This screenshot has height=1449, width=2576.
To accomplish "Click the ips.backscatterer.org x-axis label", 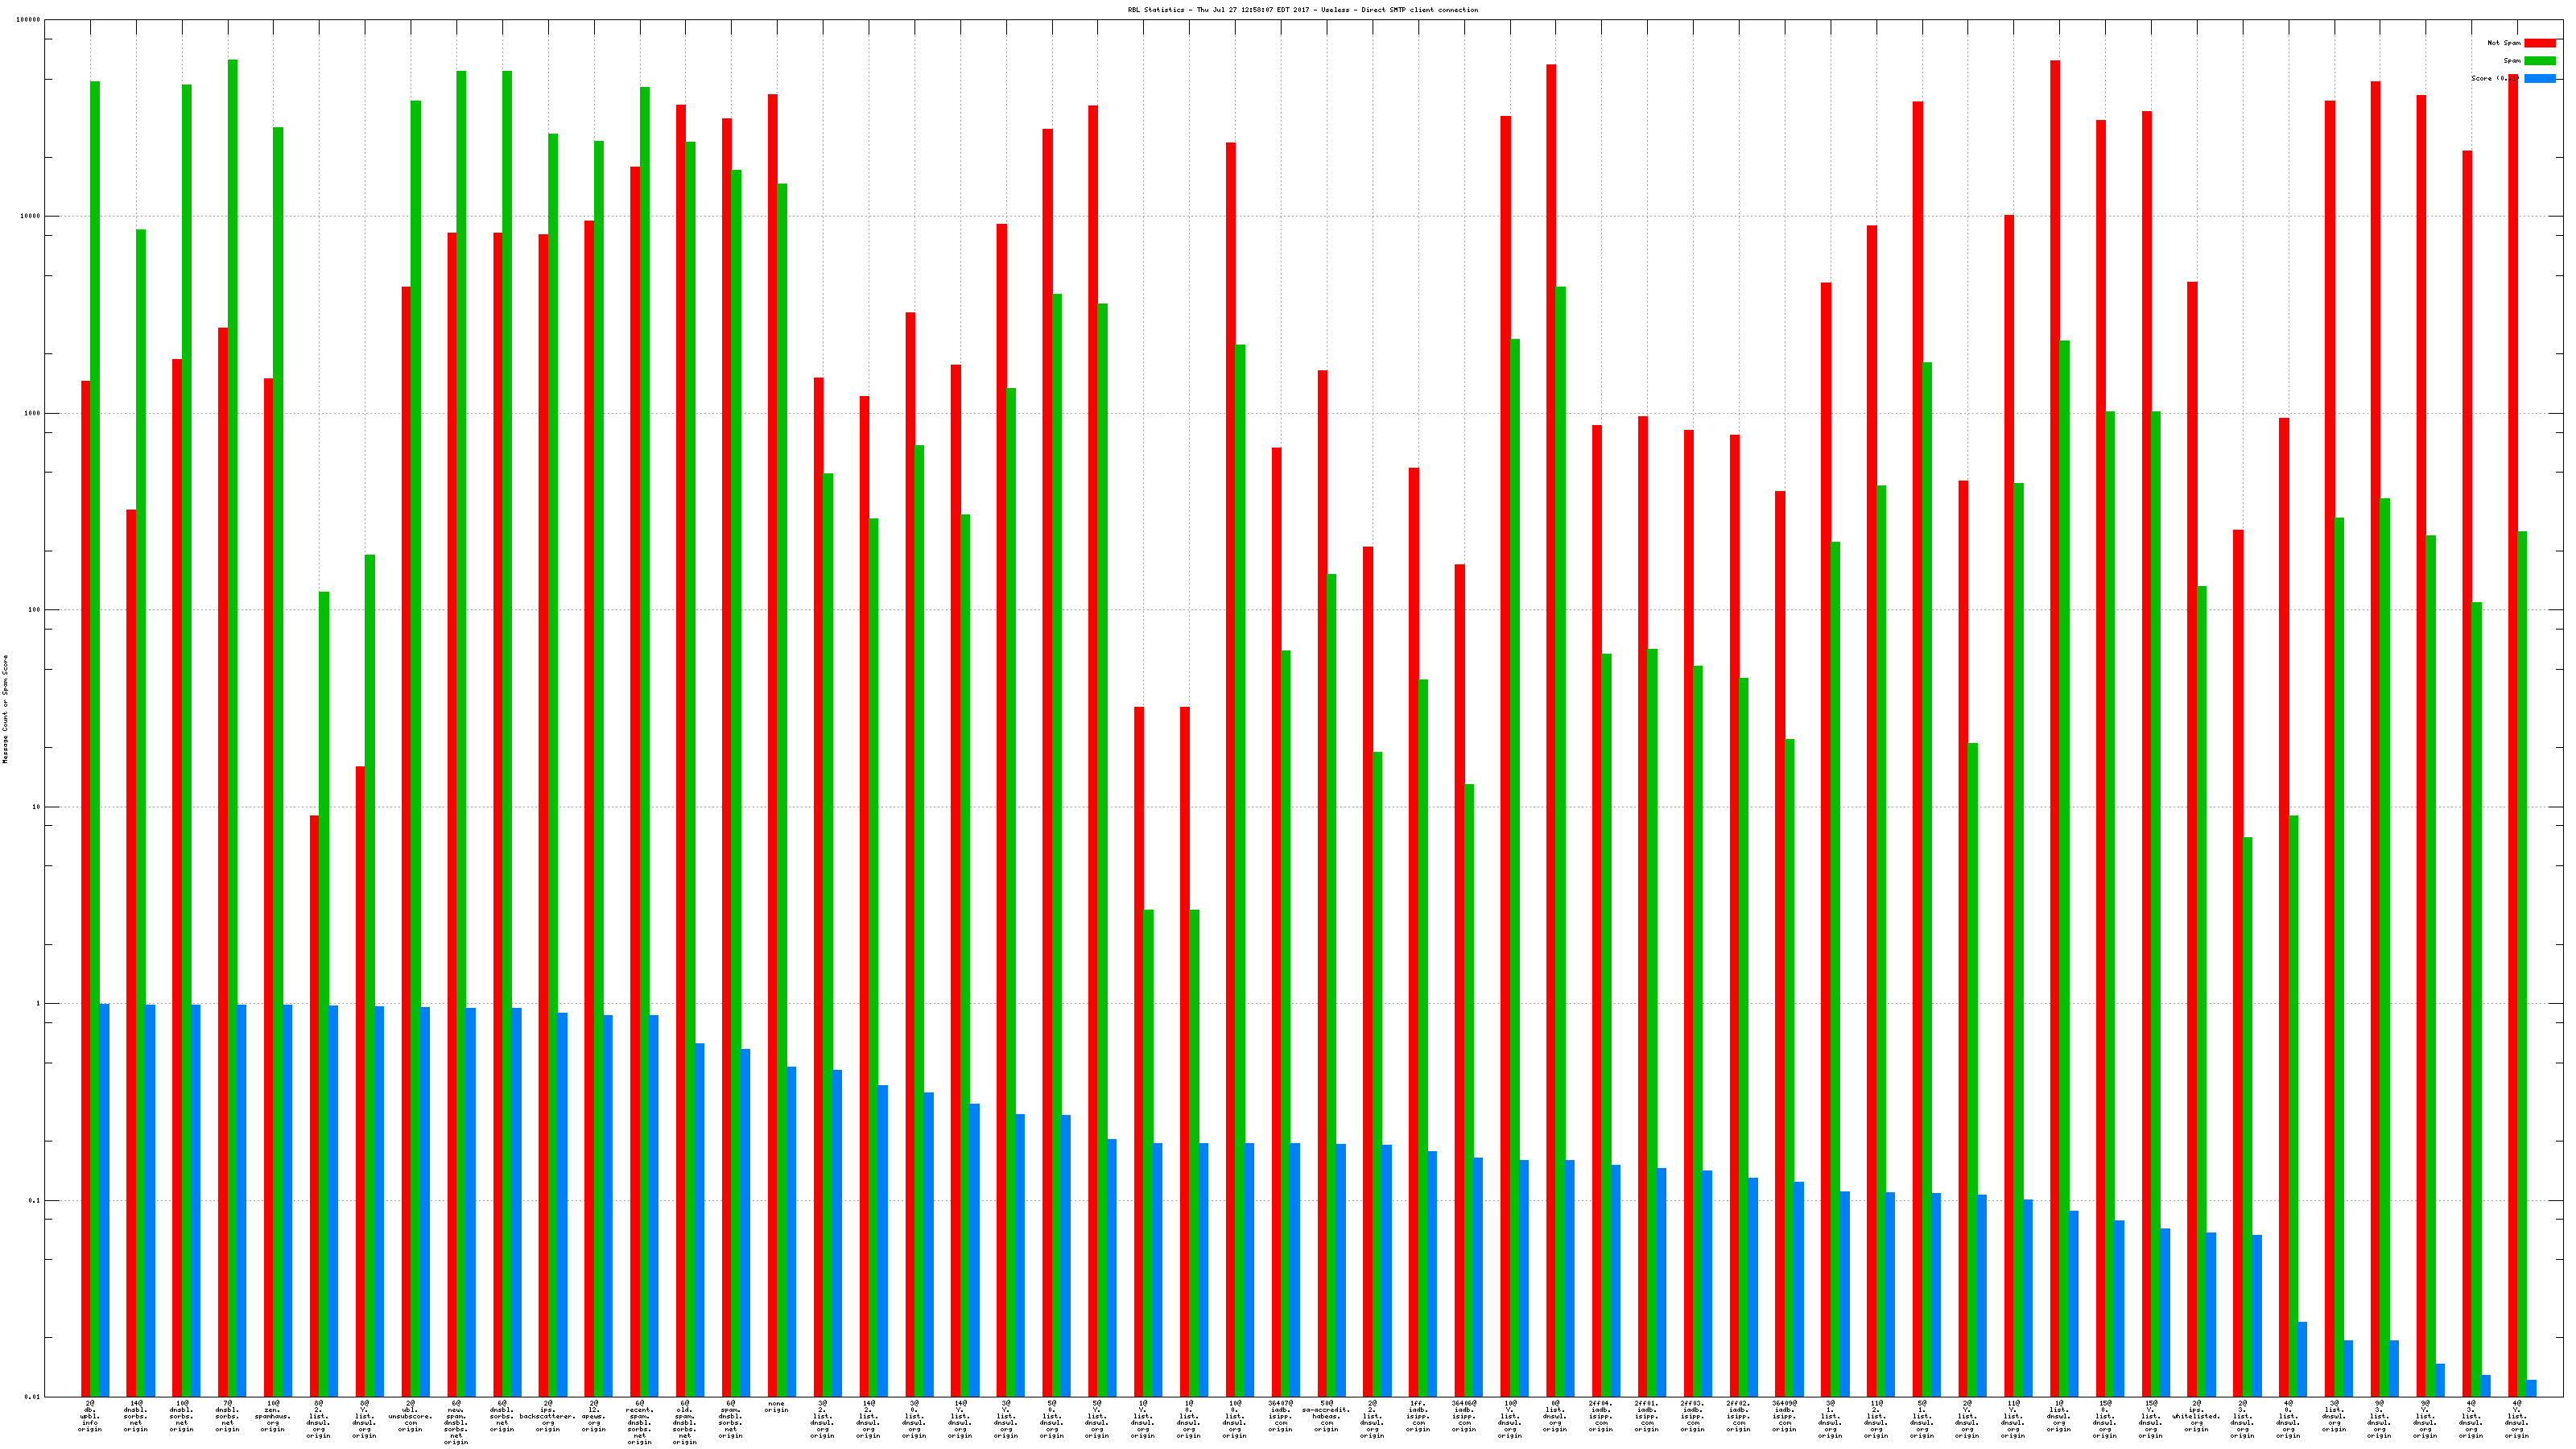I will pyautogui.click(x=548, y=1416).
